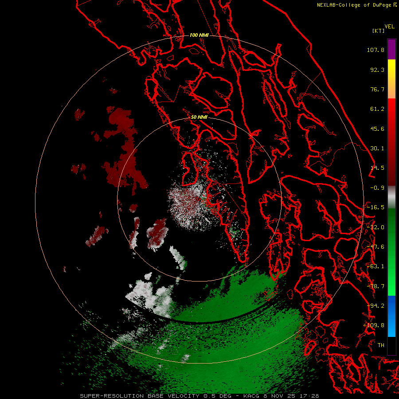Click the 45.6 velocity scale value
This screenshot has width=399, height=399.
pyautogui.click(x=377, y=129)
